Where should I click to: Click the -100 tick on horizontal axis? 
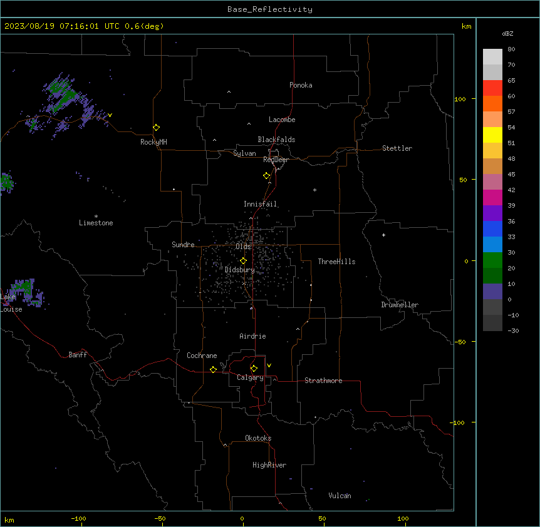(x=78, y=518)
